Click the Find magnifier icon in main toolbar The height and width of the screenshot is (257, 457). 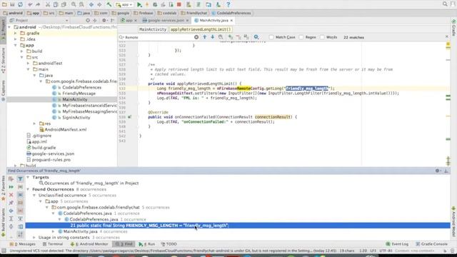[x=74, y=4]
